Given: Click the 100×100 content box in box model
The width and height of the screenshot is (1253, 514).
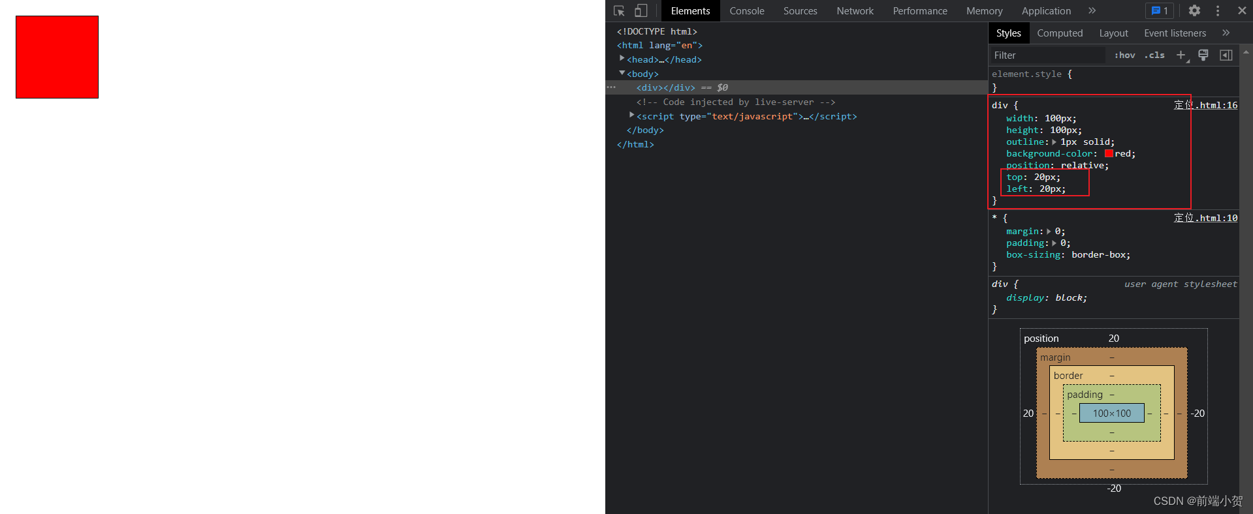Looking at the screenshot, I should 1112,413.
